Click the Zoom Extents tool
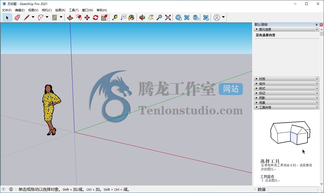The image size is (324, 193). (x=168, y=18)
